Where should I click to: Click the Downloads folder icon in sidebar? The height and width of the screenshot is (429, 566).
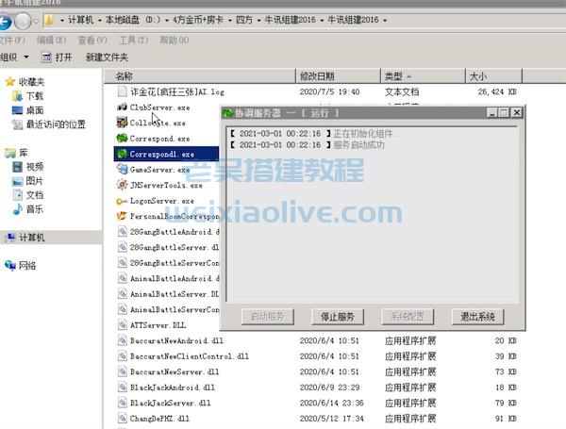point(17,96)
